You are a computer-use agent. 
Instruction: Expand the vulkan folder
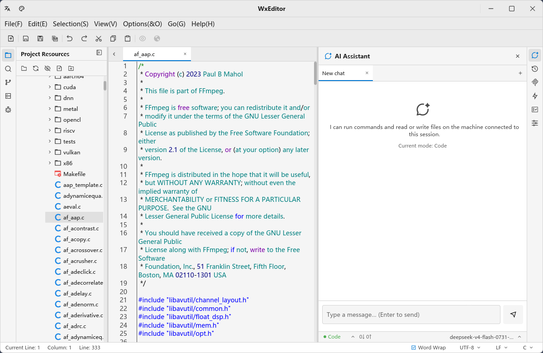click(50, 152)
